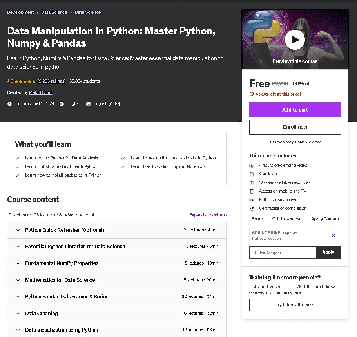Click the alarm clock icon near days left

tap(252, 94)
